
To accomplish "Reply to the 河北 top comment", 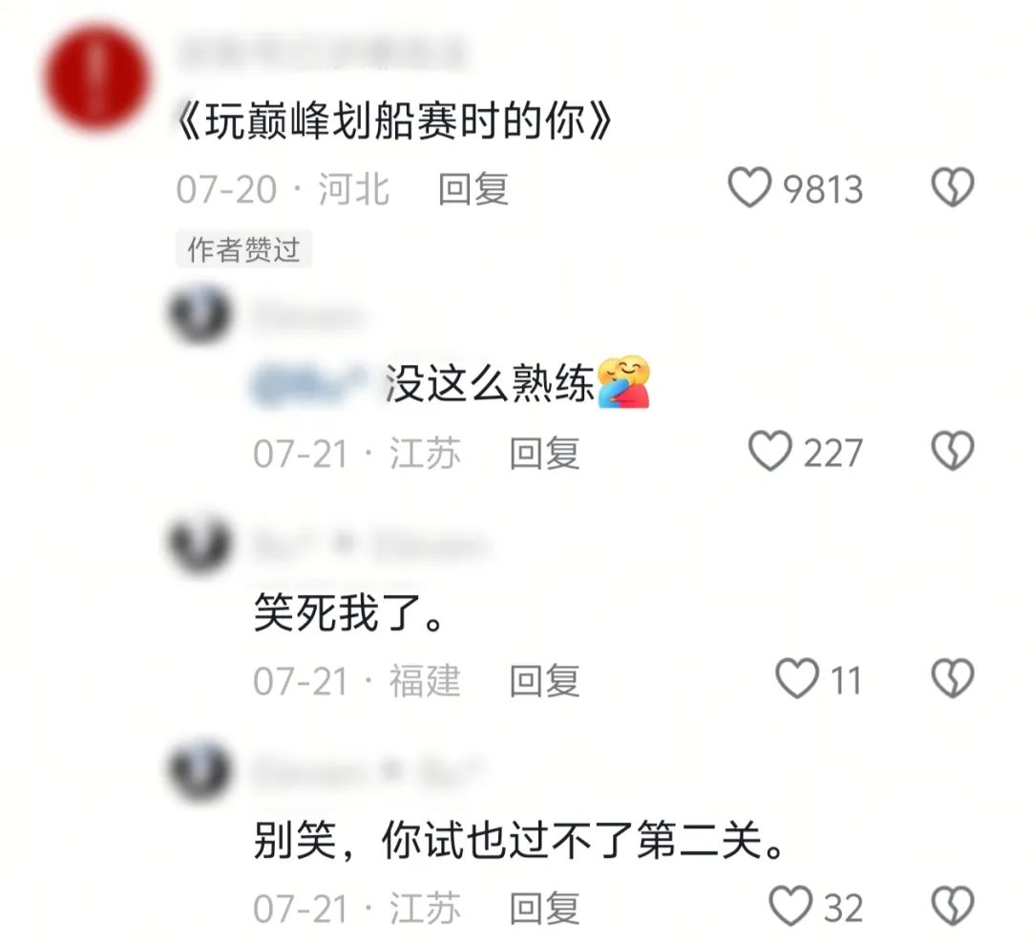I will coord(473,189).
